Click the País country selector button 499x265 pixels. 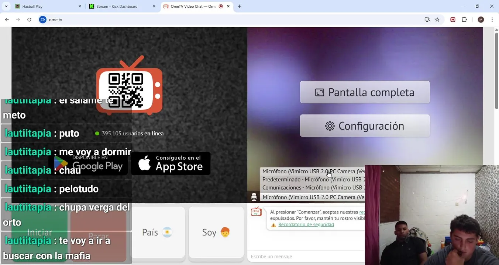[158, 232]
